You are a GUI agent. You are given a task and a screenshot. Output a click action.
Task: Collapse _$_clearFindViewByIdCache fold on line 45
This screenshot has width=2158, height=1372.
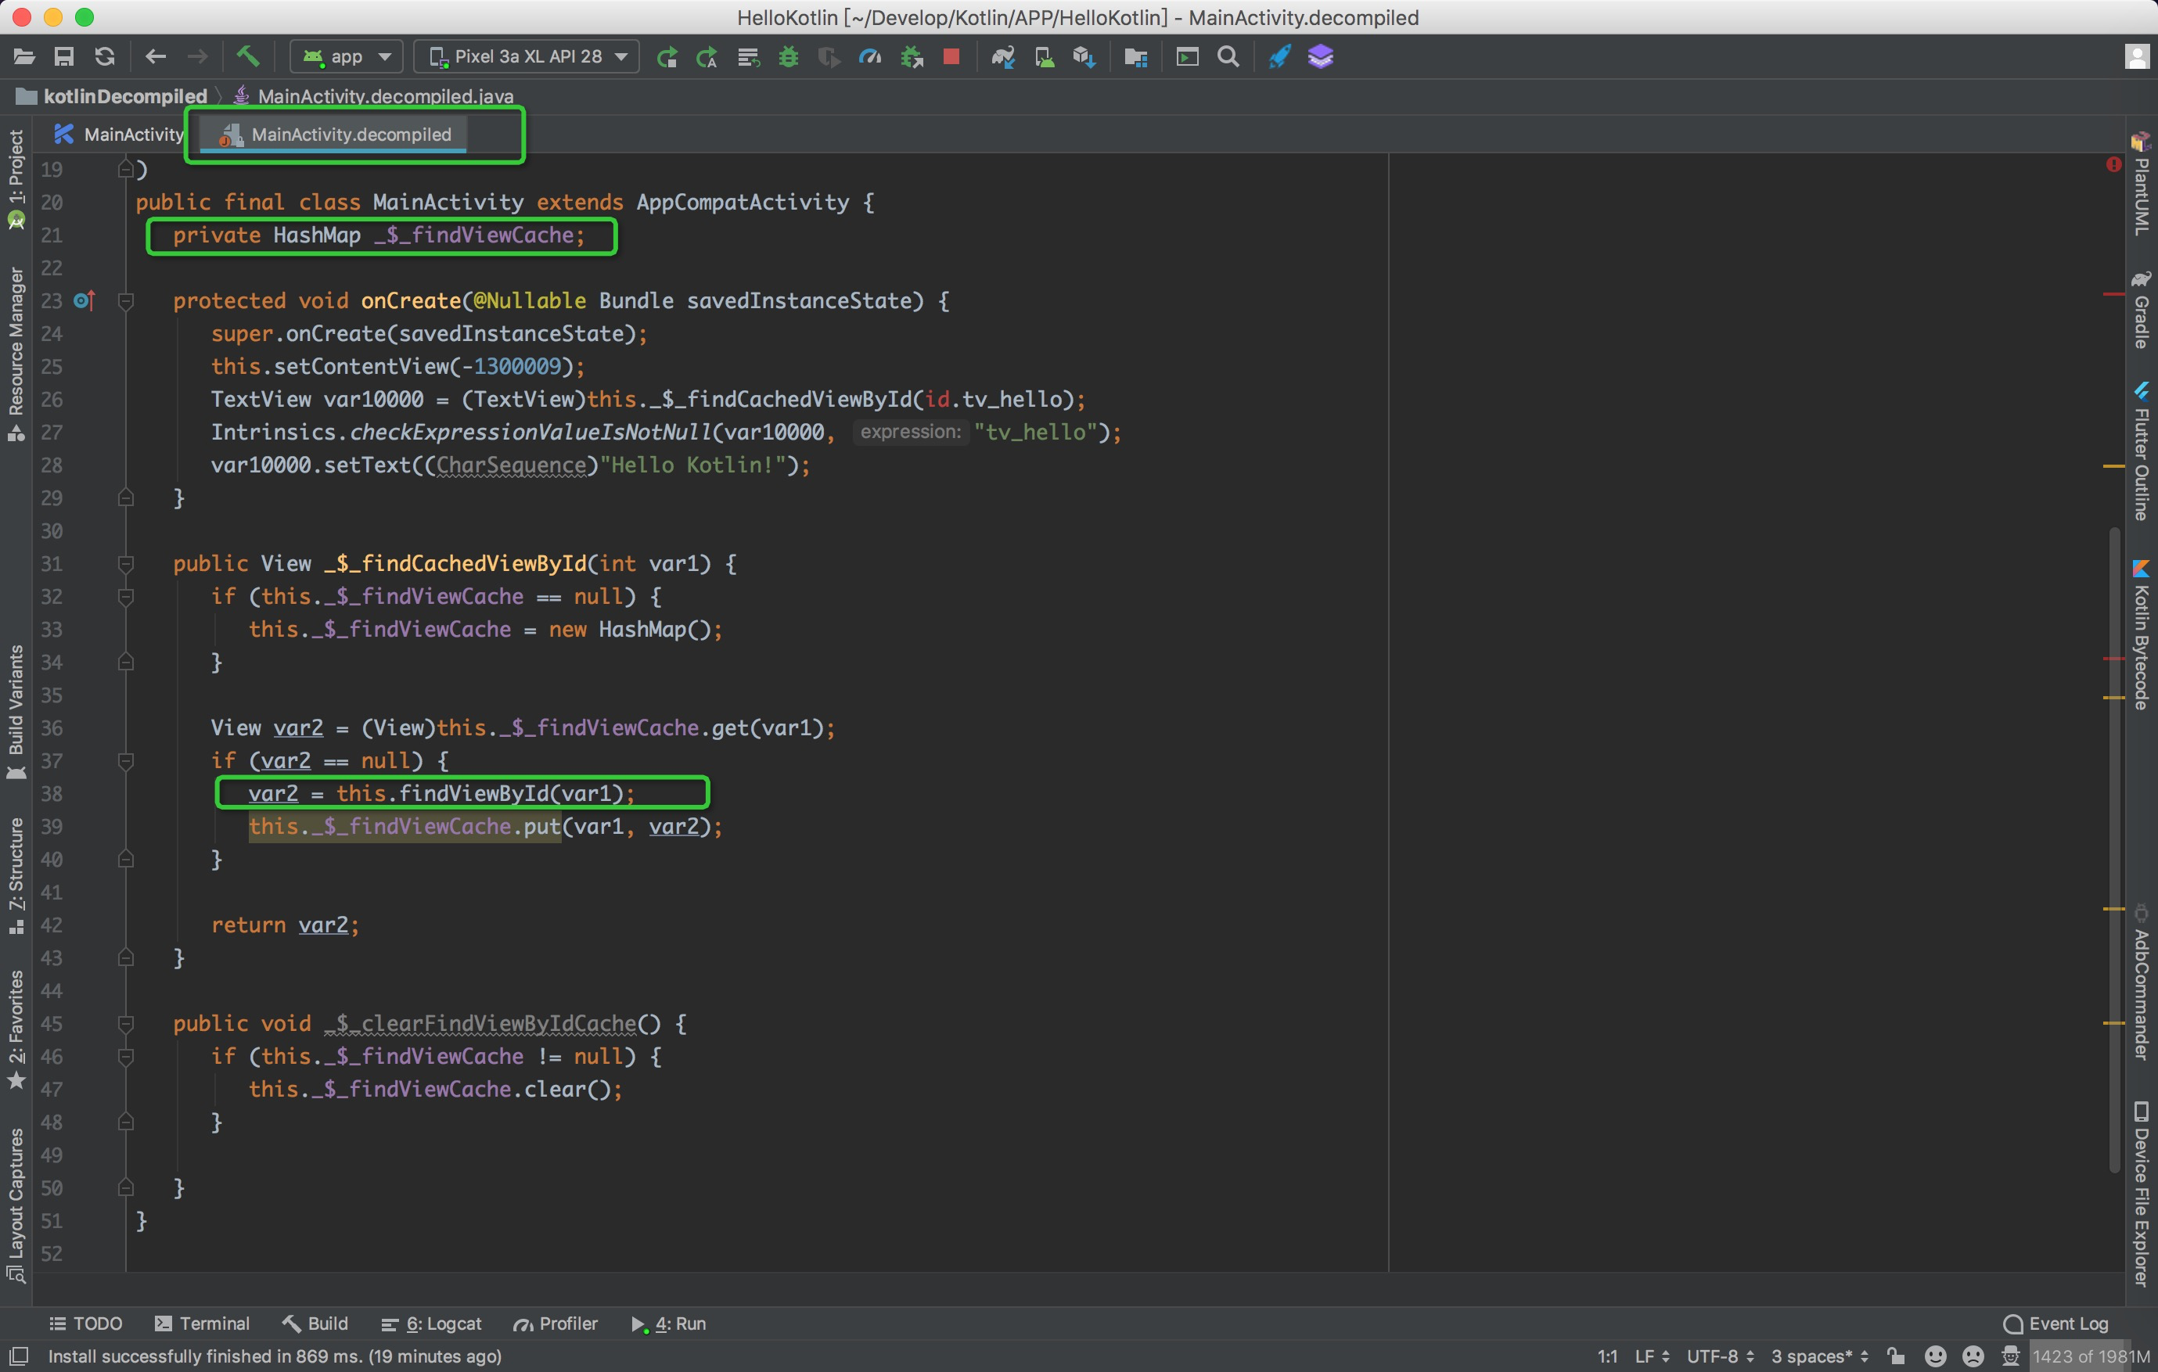(126, 1023)
